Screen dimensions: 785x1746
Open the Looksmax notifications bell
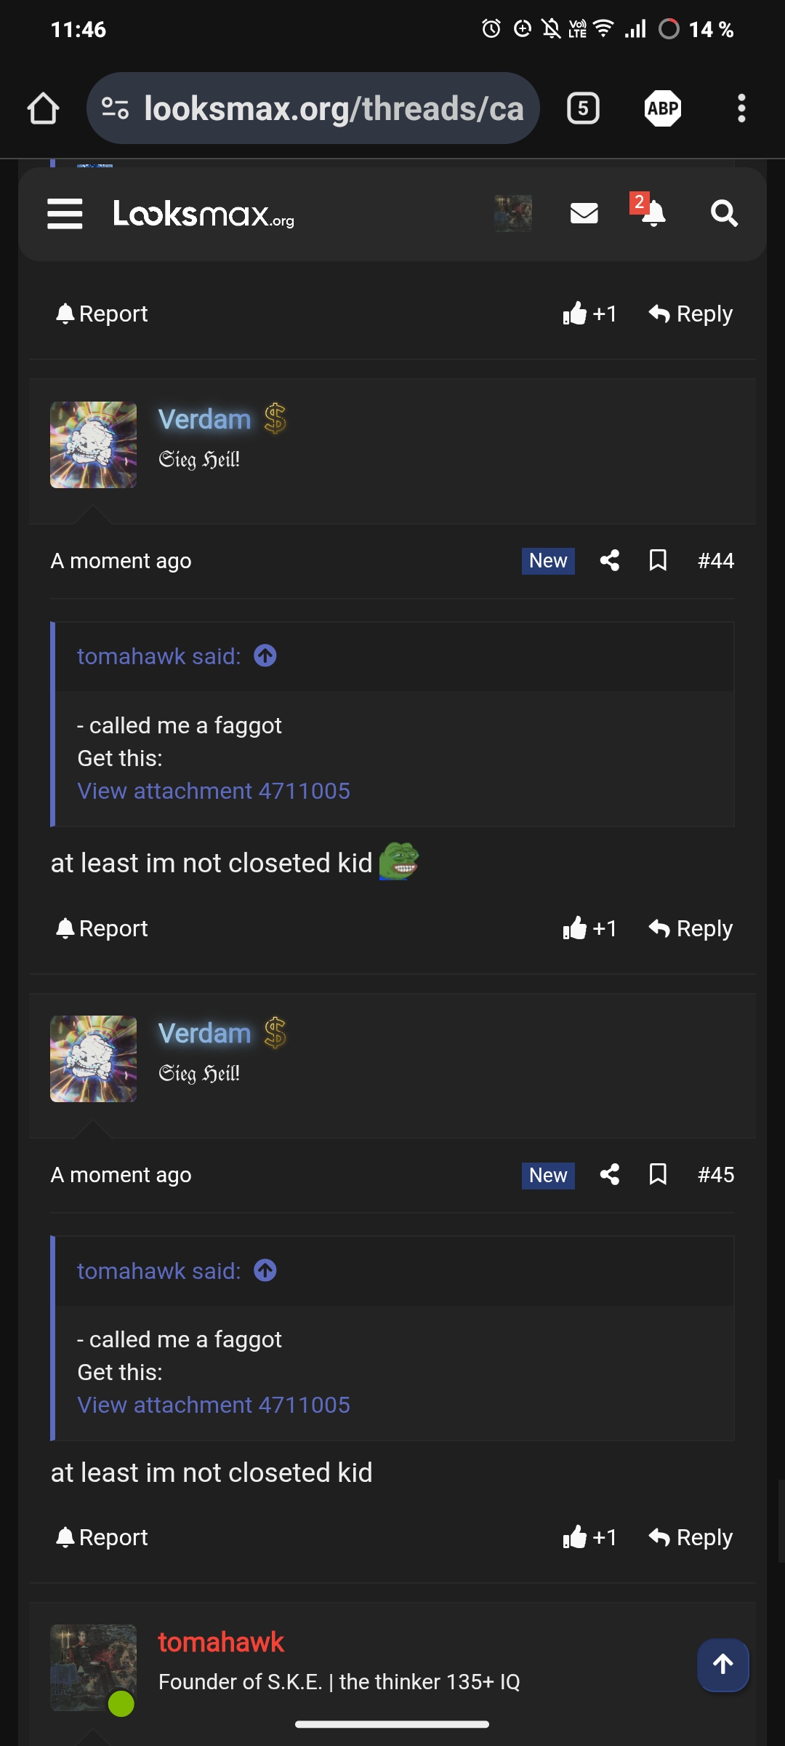(653, 213)
